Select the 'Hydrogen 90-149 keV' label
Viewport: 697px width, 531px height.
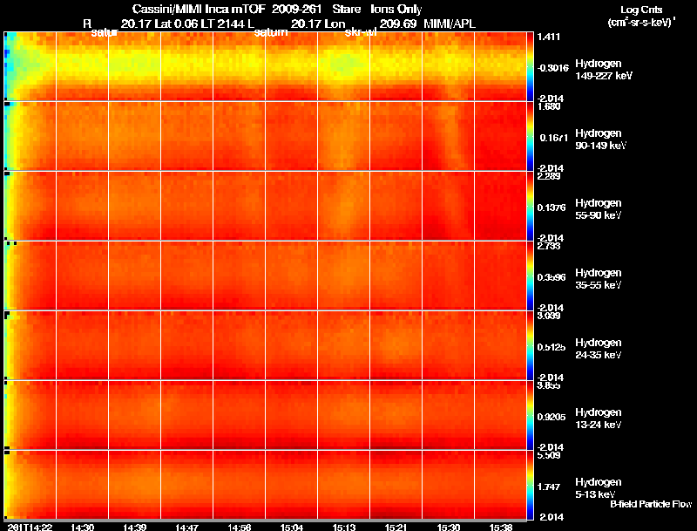click(601, 140)
